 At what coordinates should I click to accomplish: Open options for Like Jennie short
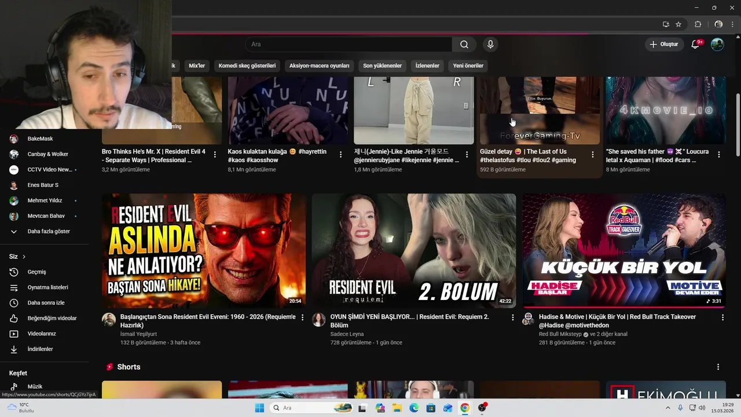coord(467,155)
